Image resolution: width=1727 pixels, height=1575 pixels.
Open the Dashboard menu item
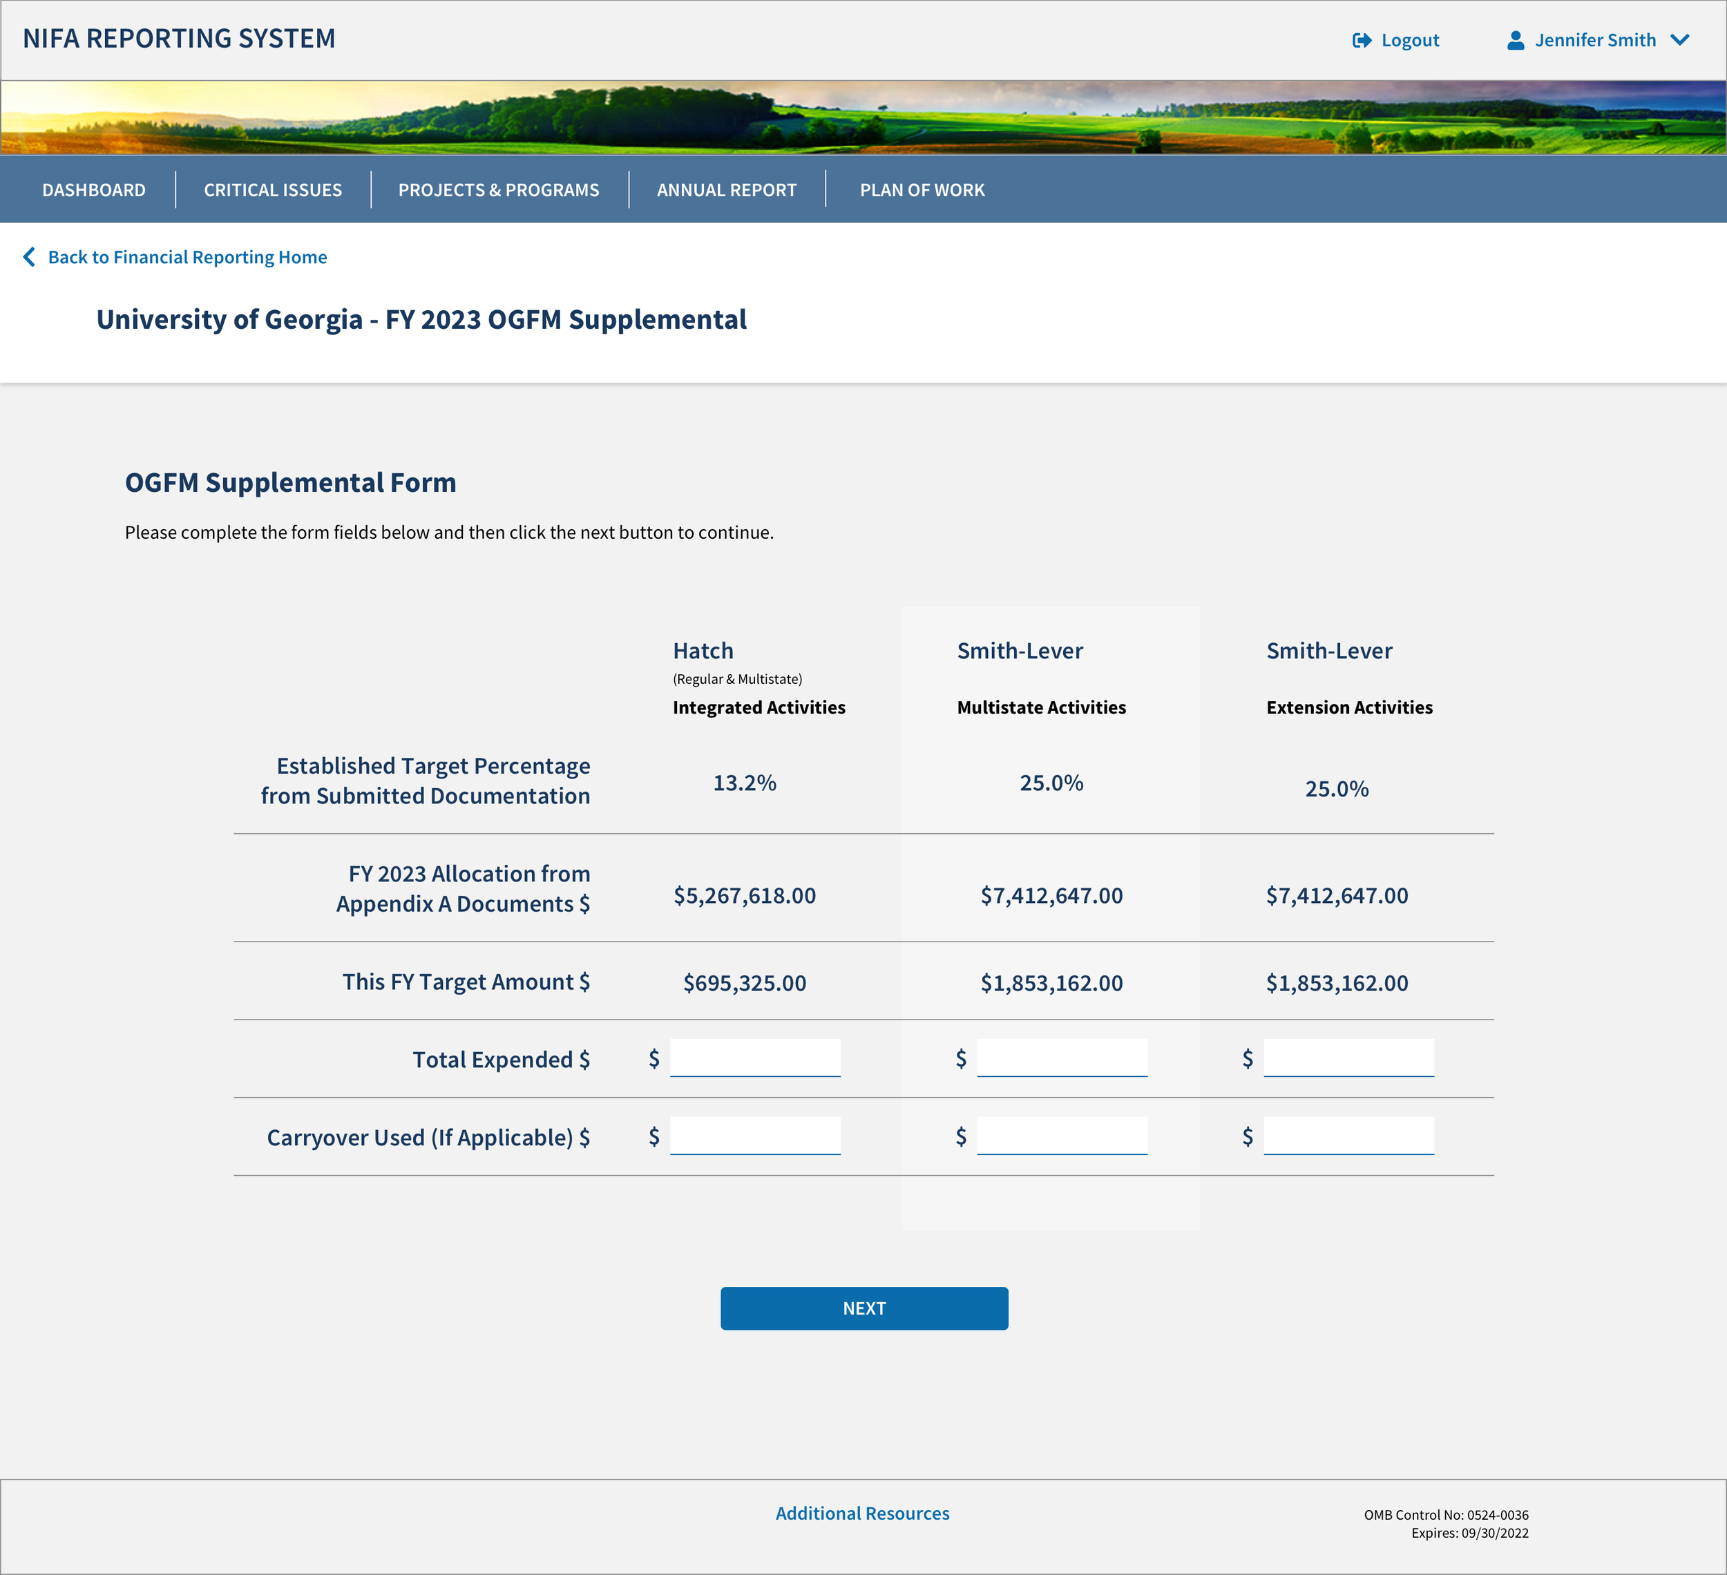(94, 190)
